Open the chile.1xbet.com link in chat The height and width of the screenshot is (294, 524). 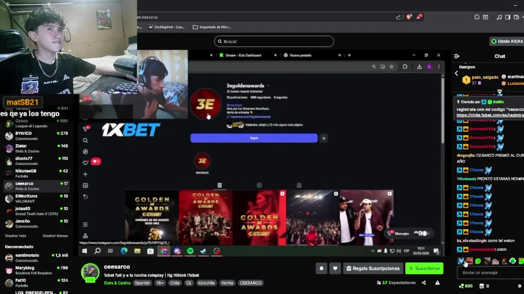490,115
